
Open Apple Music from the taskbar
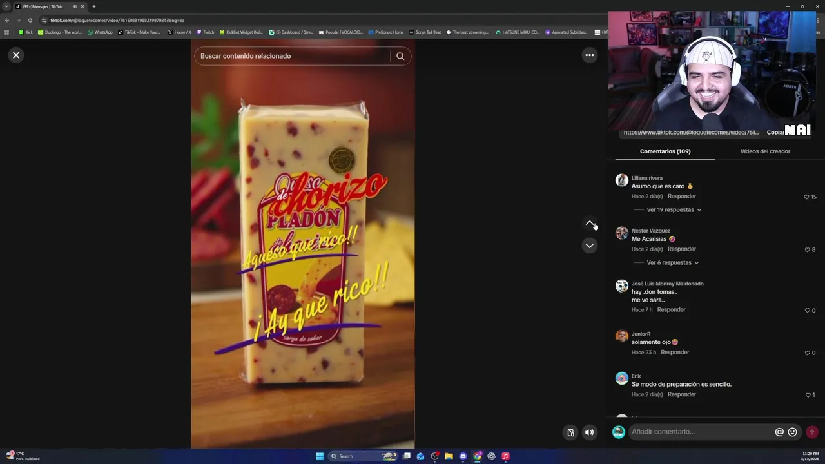coord(505,456)
